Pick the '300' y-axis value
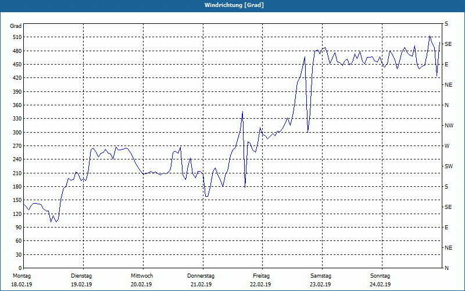Screen dimensions: 465x291 click(x=17, y=132)
